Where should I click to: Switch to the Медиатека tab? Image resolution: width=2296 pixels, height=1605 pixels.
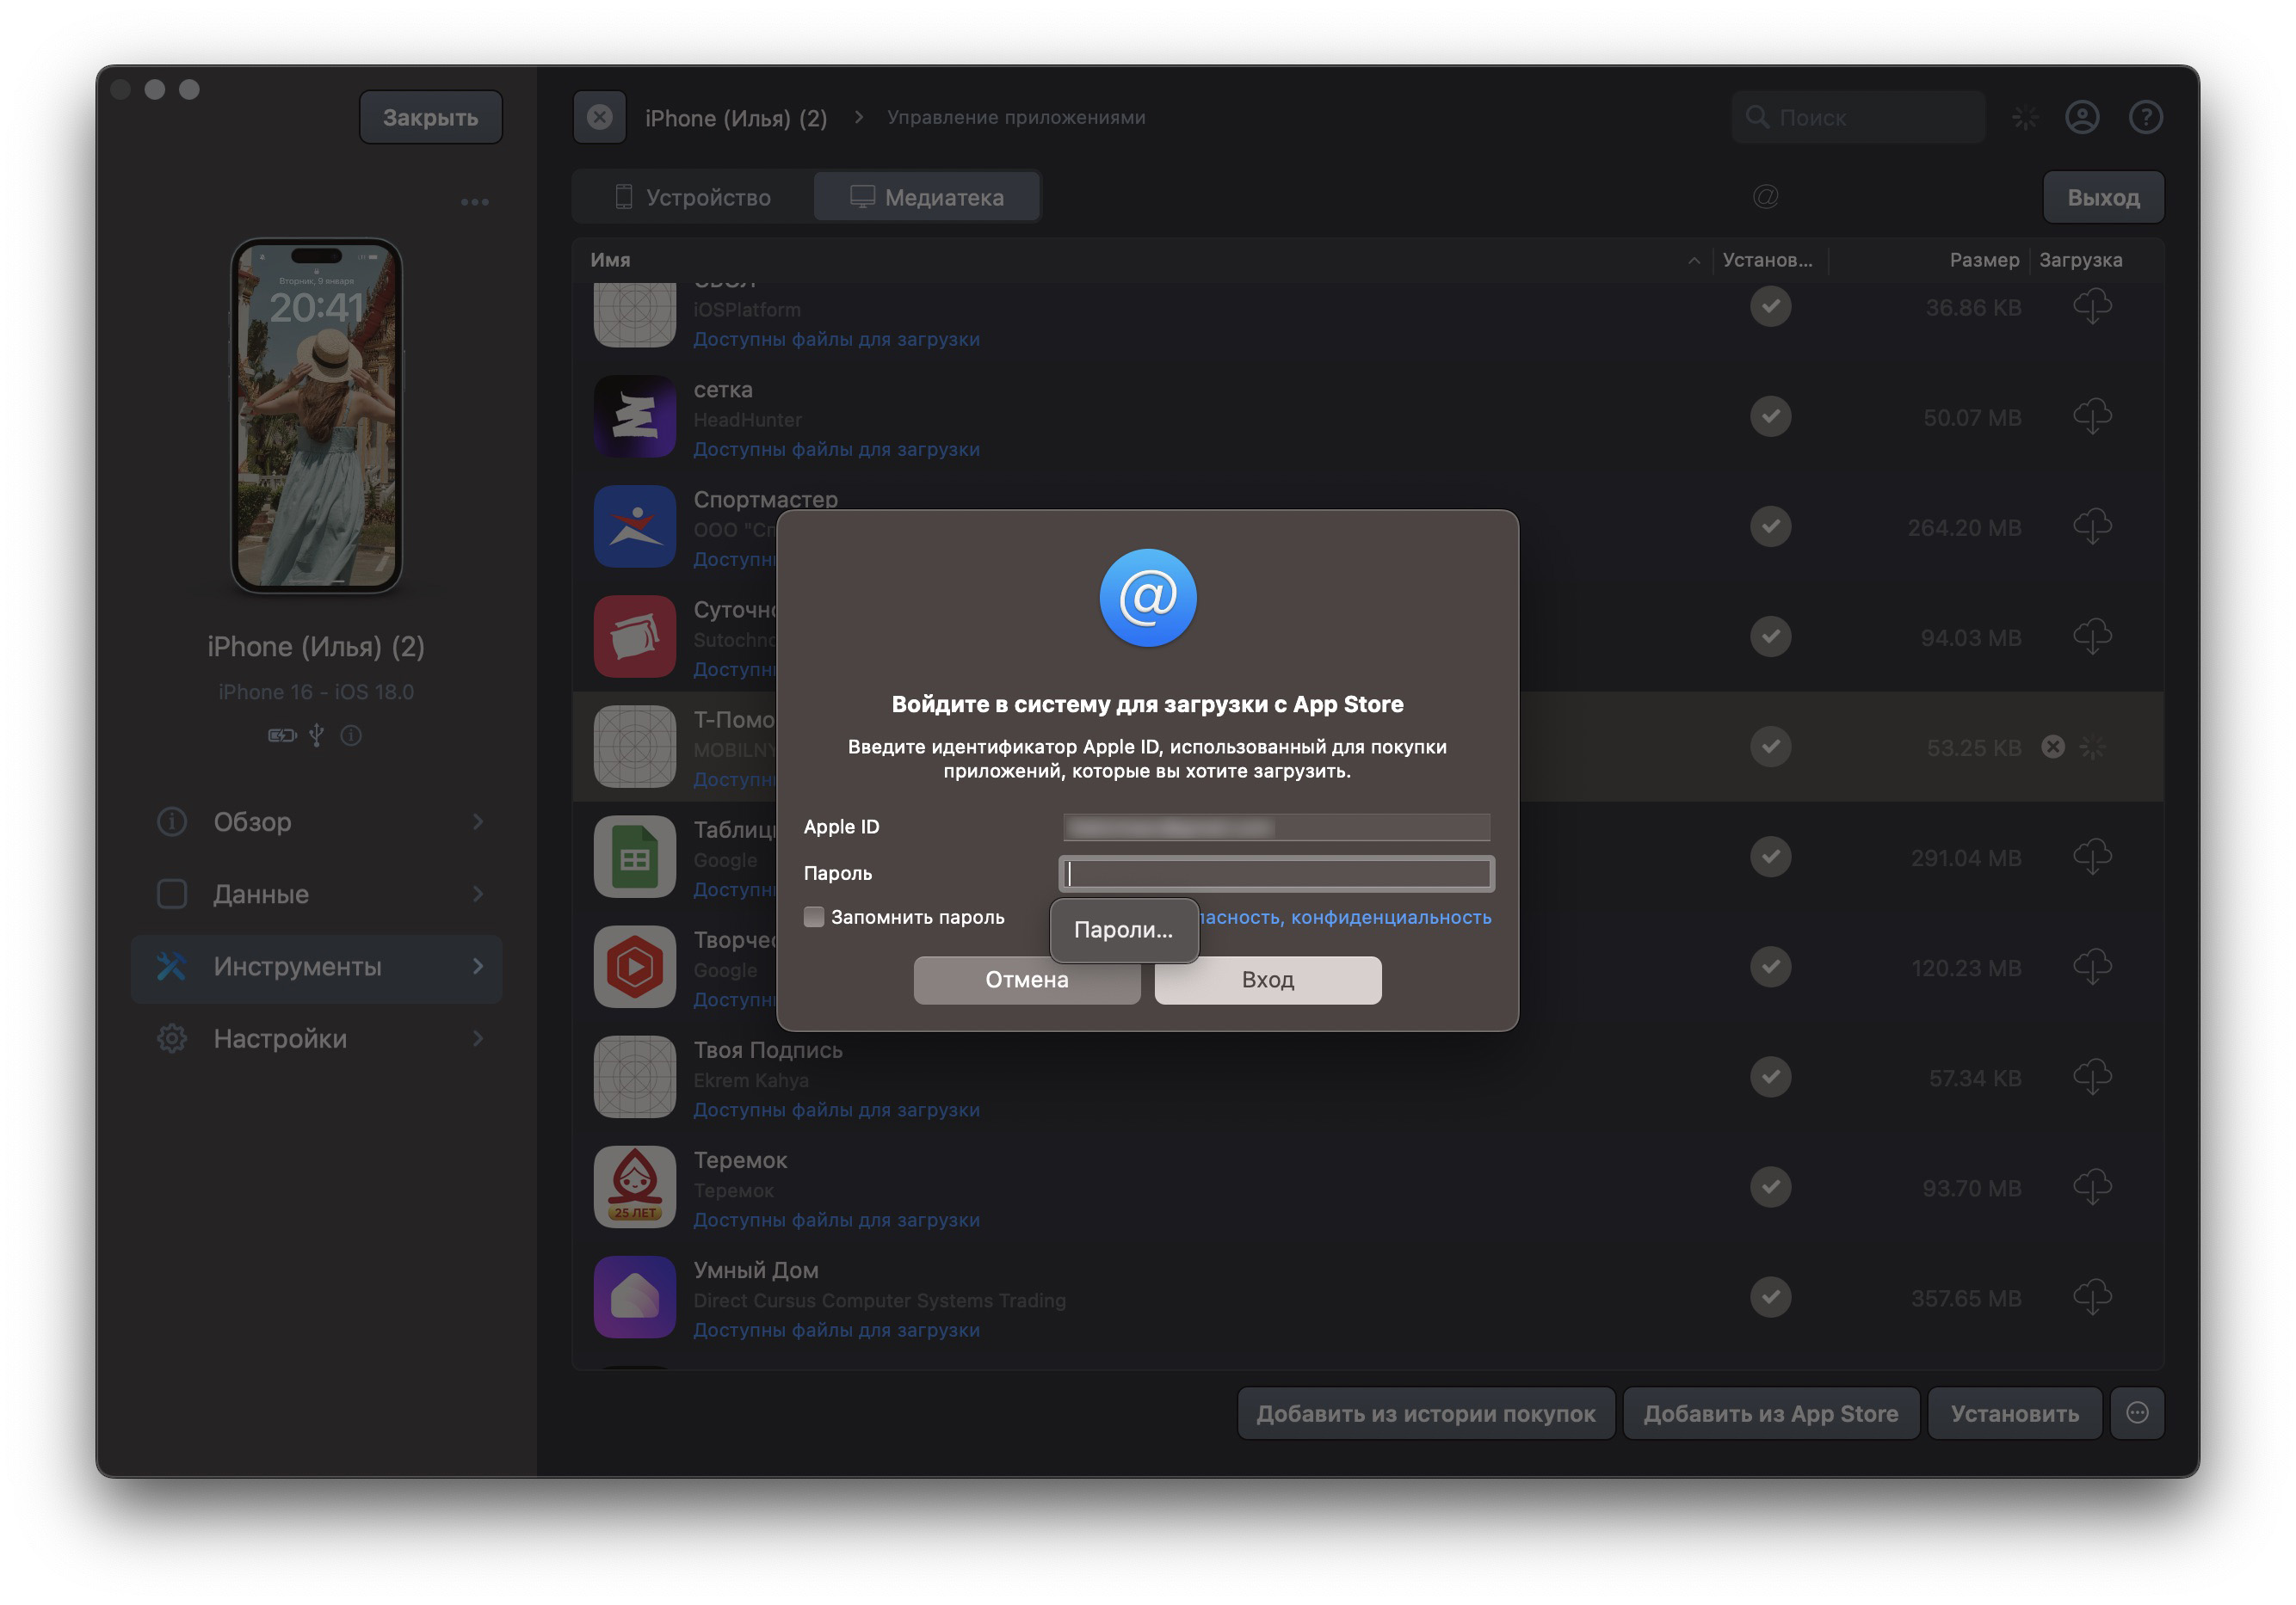[927, 197]
